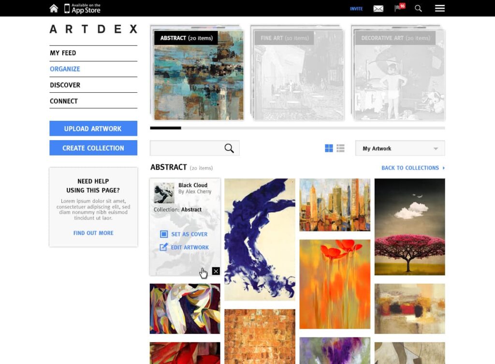Open flag notifications with 16 badge

(399, 8)
